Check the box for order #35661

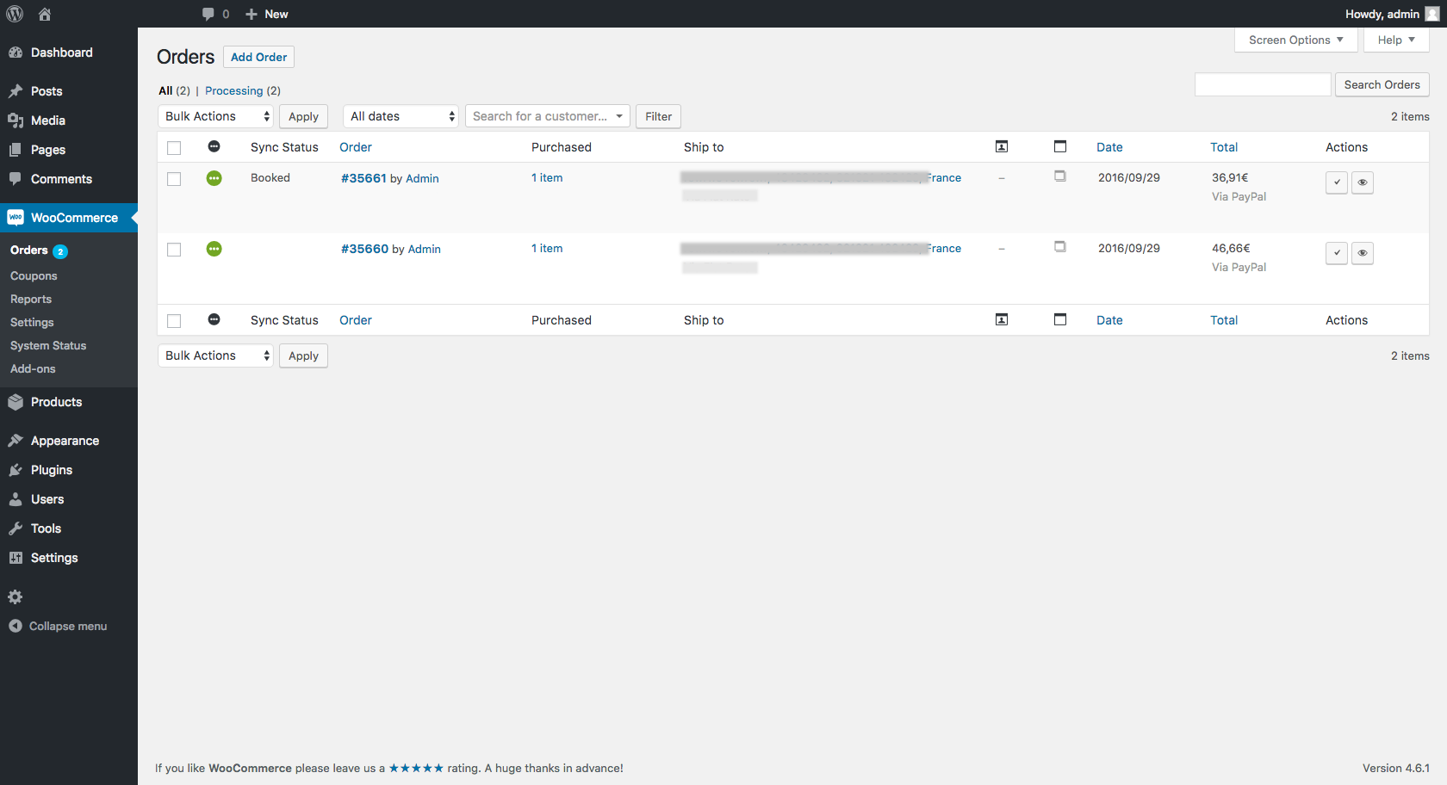tap(174, 179)
